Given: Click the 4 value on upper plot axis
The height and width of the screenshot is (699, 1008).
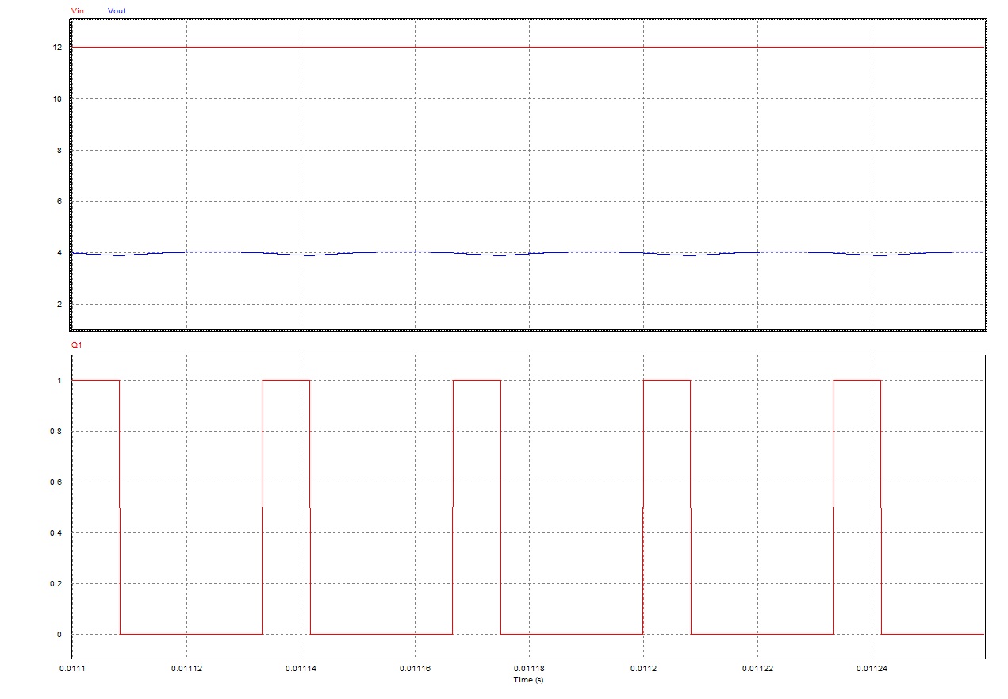Looking at the screenshot, I should click(x=59, y=253).
